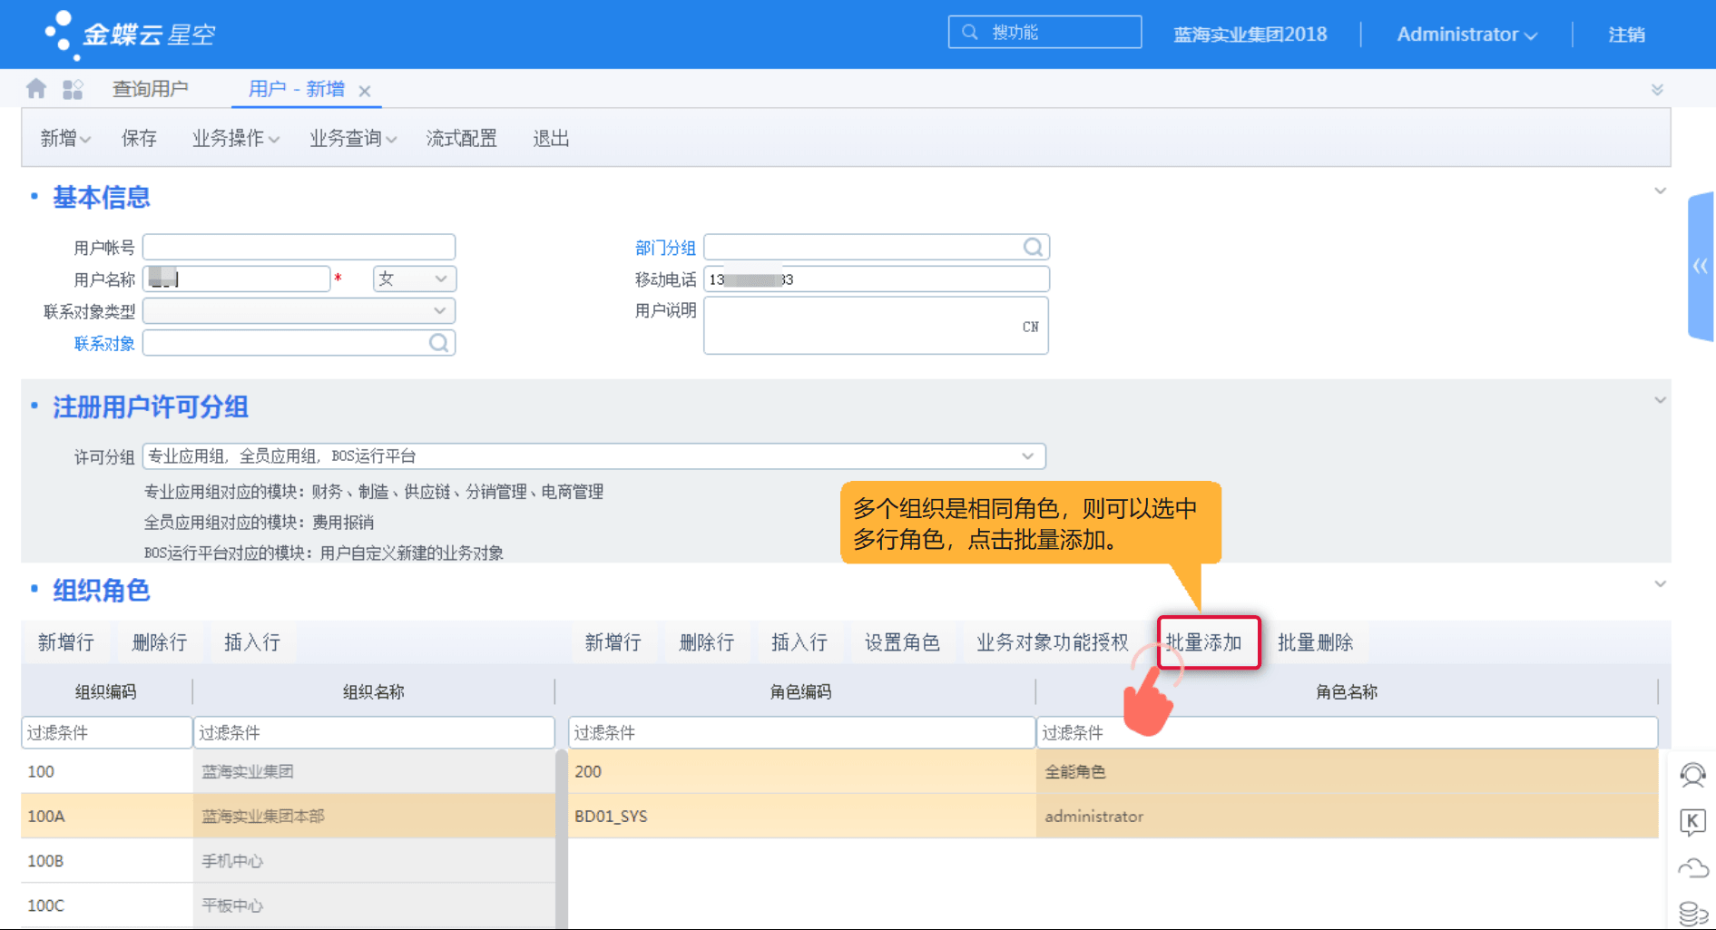Click the cloud icon in right sidebar

pyautogui.click(x=1693, y=868)
